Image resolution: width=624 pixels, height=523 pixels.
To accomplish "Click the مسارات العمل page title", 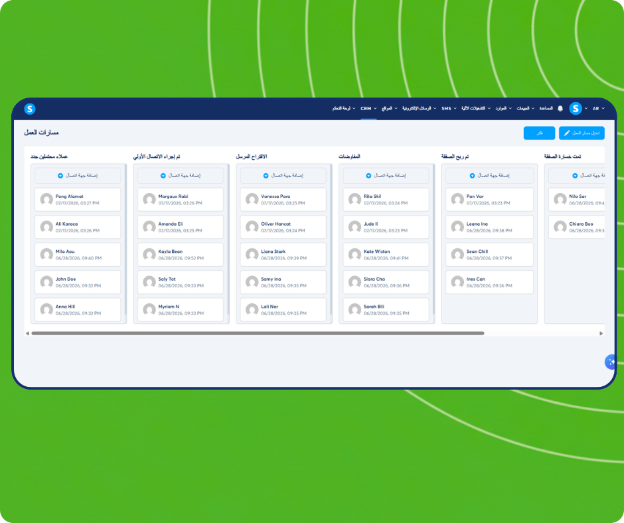I will point(41,133).
